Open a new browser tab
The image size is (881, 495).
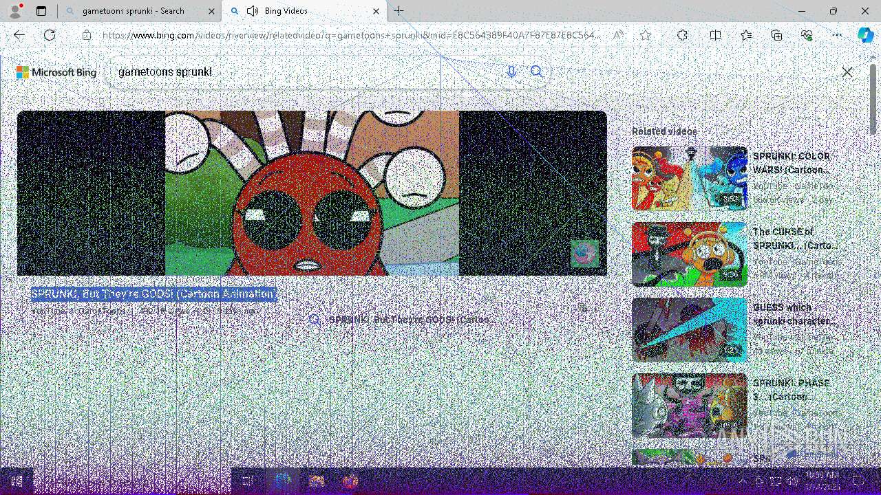click(x=399, y=11)
